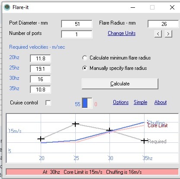Viewport: 180px width, 179px height.
Task: Open the Options link
Action: 121,102
